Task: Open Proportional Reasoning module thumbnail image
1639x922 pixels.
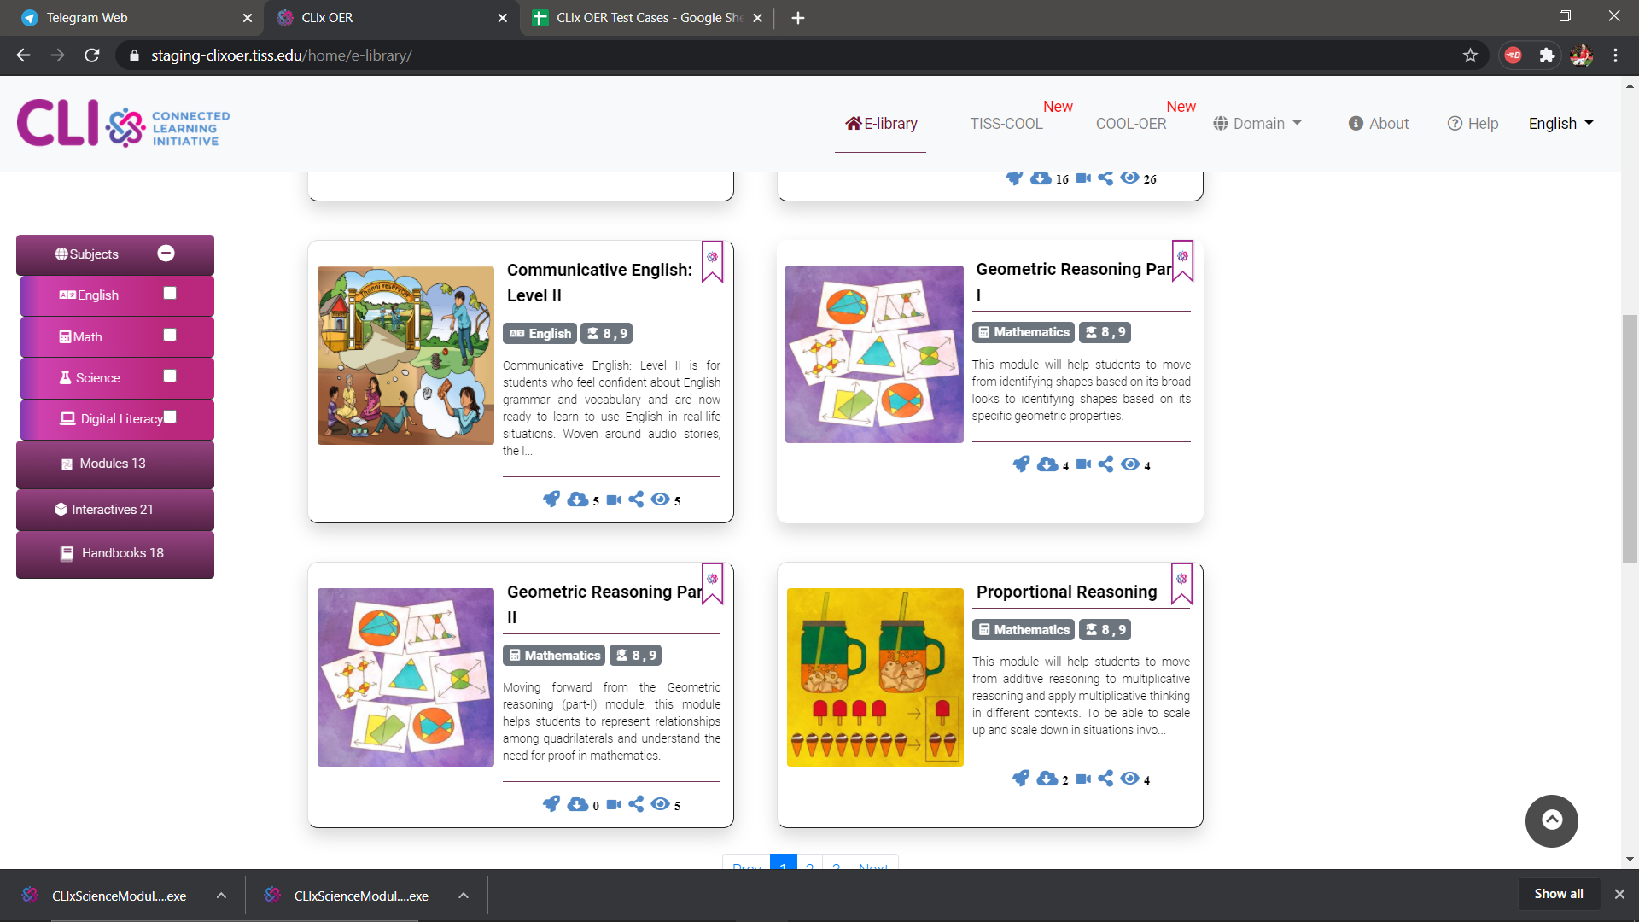Action: (x=874, y=677)
